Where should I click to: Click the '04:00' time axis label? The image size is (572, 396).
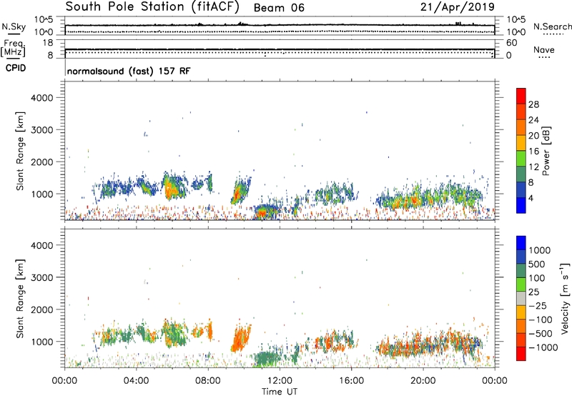136,381
